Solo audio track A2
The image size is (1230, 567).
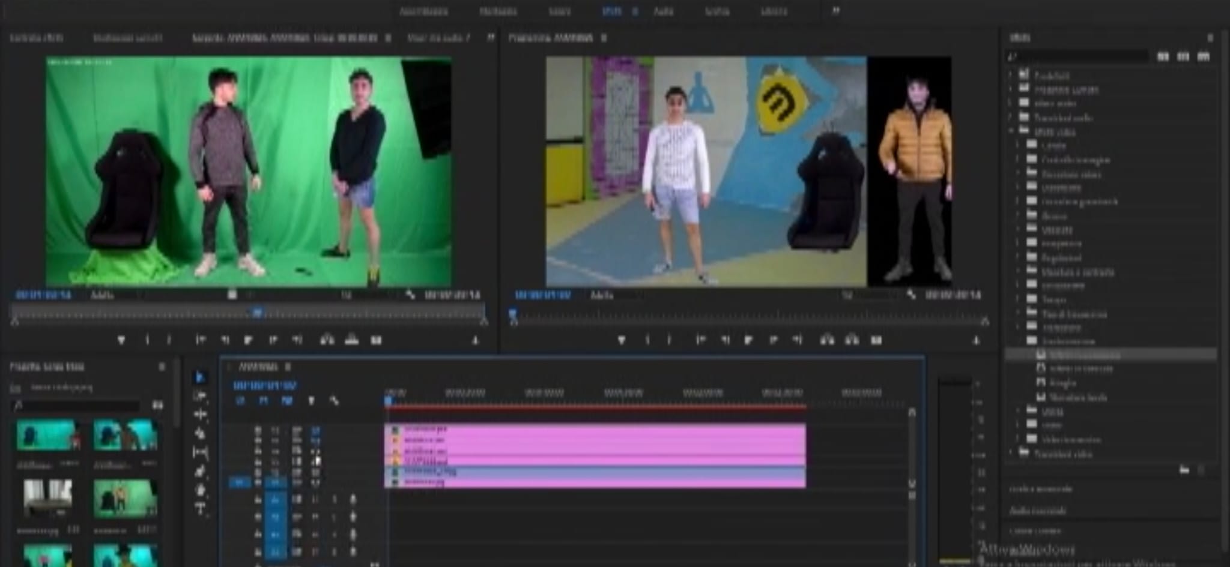pos(334,516)
